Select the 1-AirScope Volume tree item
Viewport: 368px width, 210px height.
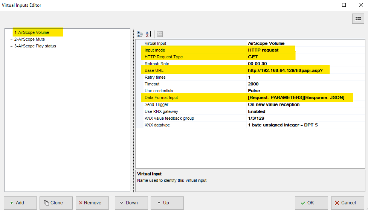(32, 32)
